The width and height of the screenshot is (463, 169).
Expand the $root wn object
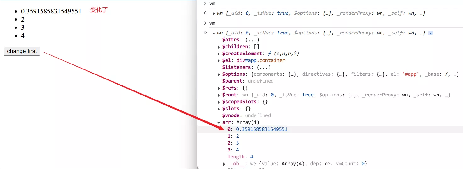(219, 95)
